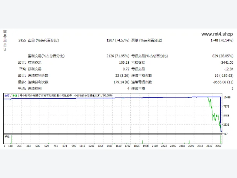Viewport: 237px width, 178px height.
Task: Click the "买单 (%获利百分比)" label
Action: click(x=147, y=40)
